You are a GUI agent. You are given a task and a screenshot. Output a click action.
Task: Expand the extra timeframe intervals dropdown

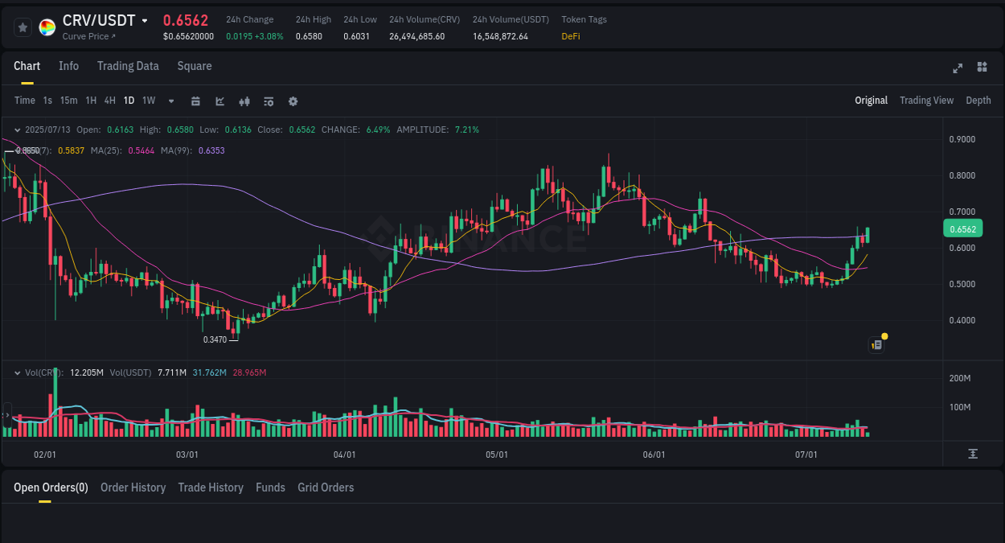coord(170,101)
